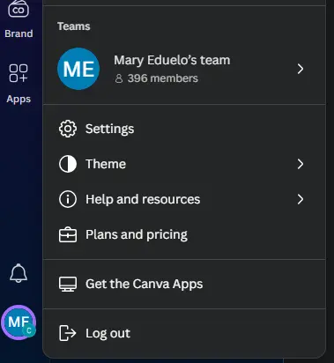This screenshot has width=334, height=363.
Task: Click the 396 members label
Action: pyautogui.click(x=163, y=78)
